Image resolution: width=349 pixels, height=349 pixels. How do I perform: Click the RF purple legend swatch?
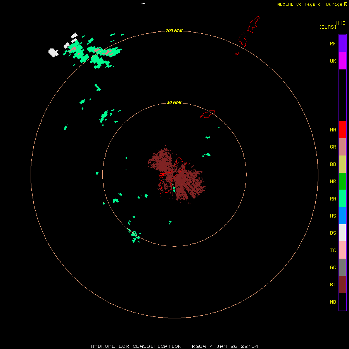(342, 43)
